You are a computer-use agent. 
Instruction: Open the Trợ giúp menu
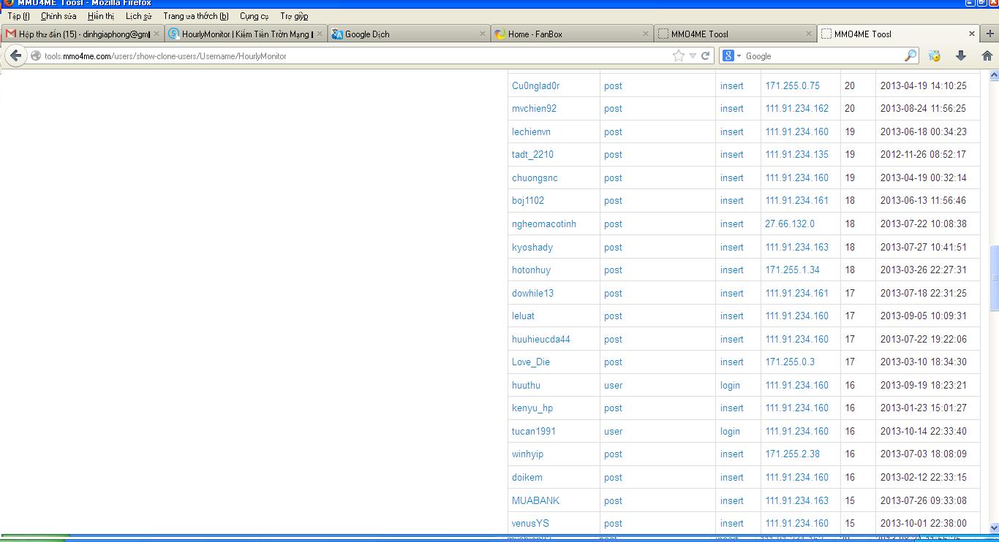click(294, 15)
